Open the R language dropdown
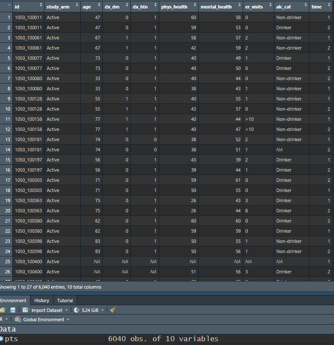 pyautogui.click(x=7, y=319)
